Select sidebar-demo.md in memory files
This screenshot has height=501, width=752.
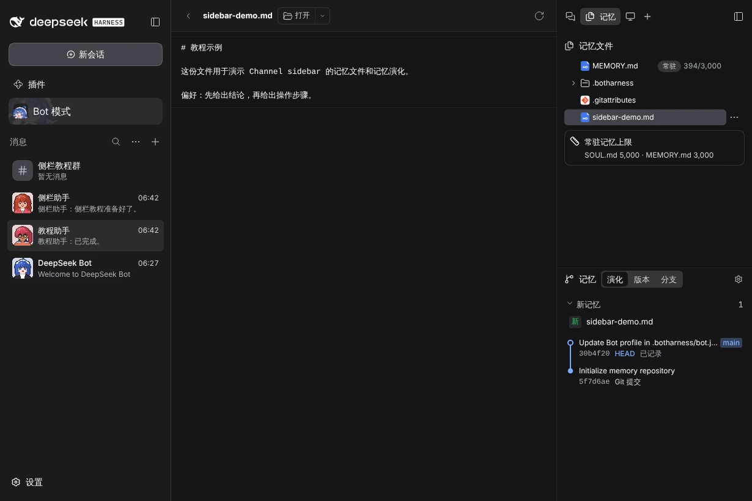pos(645,117)
